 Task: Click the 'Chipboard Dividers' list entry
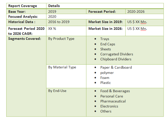coord(116,59)
